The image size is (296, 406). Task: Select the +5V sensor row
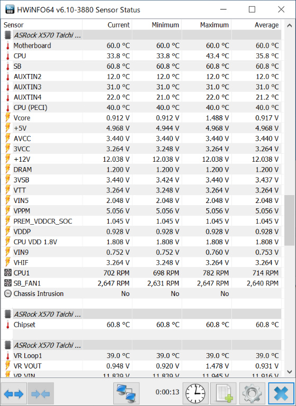[x=141, y=128]
